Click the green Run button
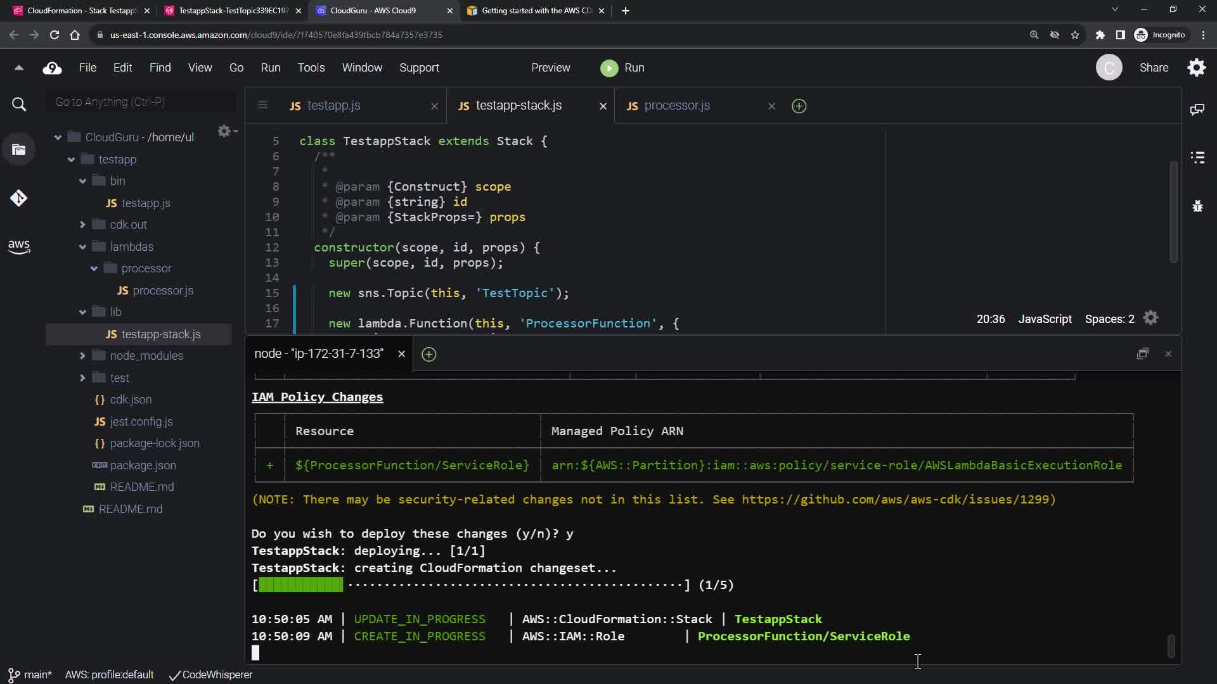Screen dimensions: 1217x684 (622, 68)
